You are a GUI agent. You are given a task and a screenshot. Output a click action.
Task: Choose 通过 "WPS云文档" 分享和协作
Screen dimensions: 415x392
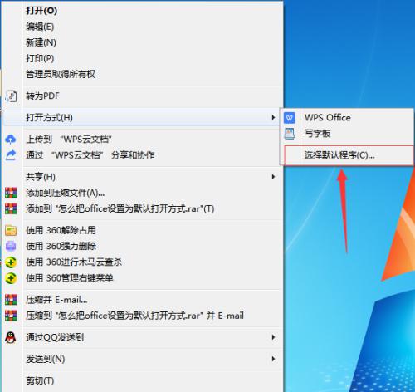(142, 155)
